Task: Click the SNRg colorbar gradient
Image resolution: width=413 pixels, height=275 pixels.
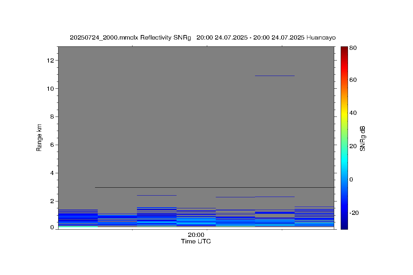Action: 344,137
